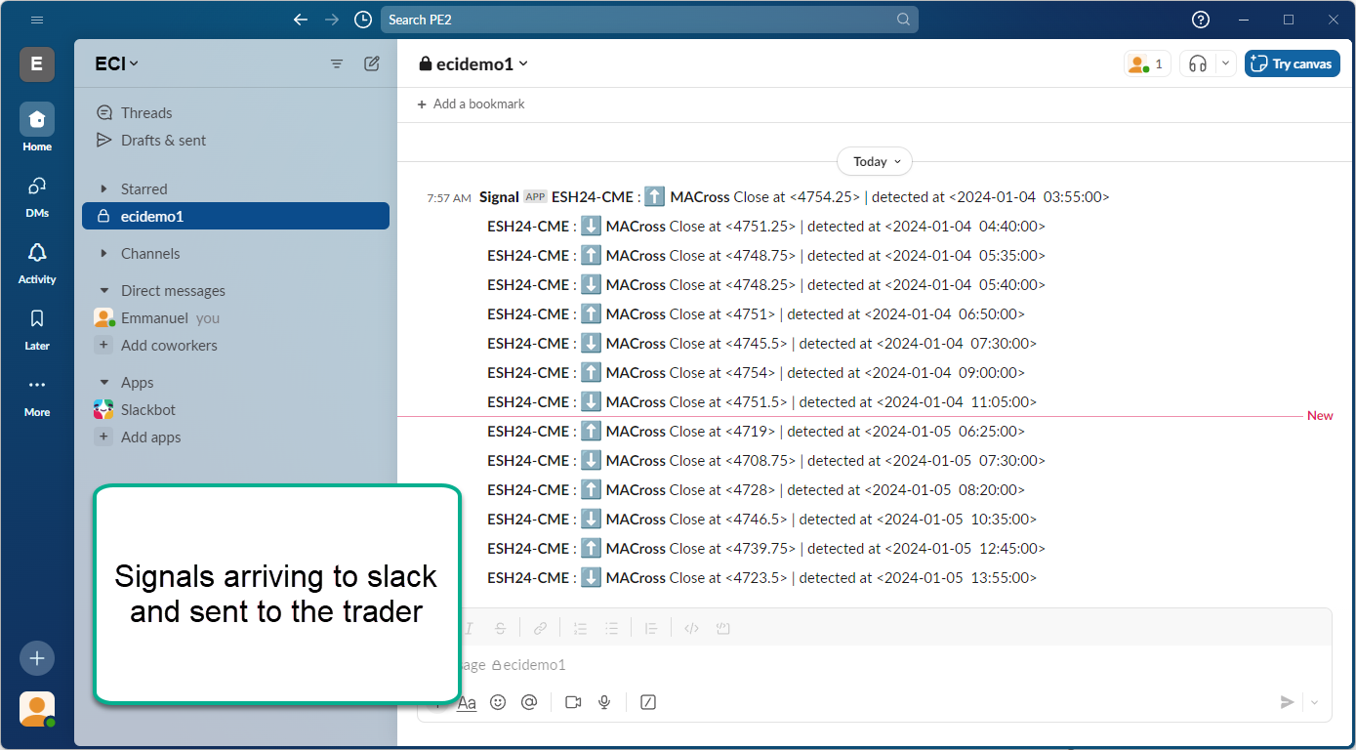Open the Later bookmark icon
The image size is (1356, 750).
point(37,320)
